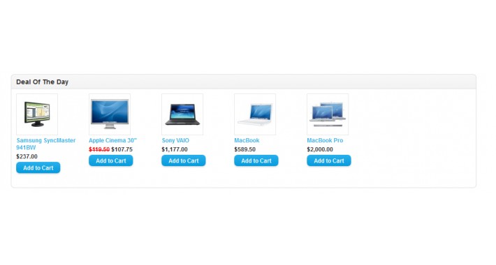Add Samsung SyncMaster 941BW to cart
This screenshot has width=496, height=265.
(38, 168)
